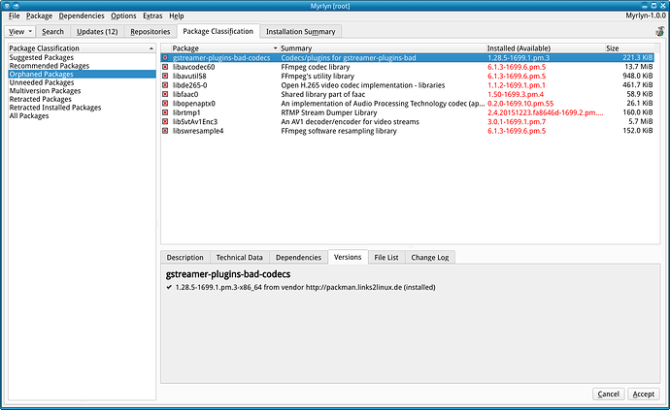Open the Help menu
Image resolution: width=670 pixels, height=410 pixels.
pos(177,16)
